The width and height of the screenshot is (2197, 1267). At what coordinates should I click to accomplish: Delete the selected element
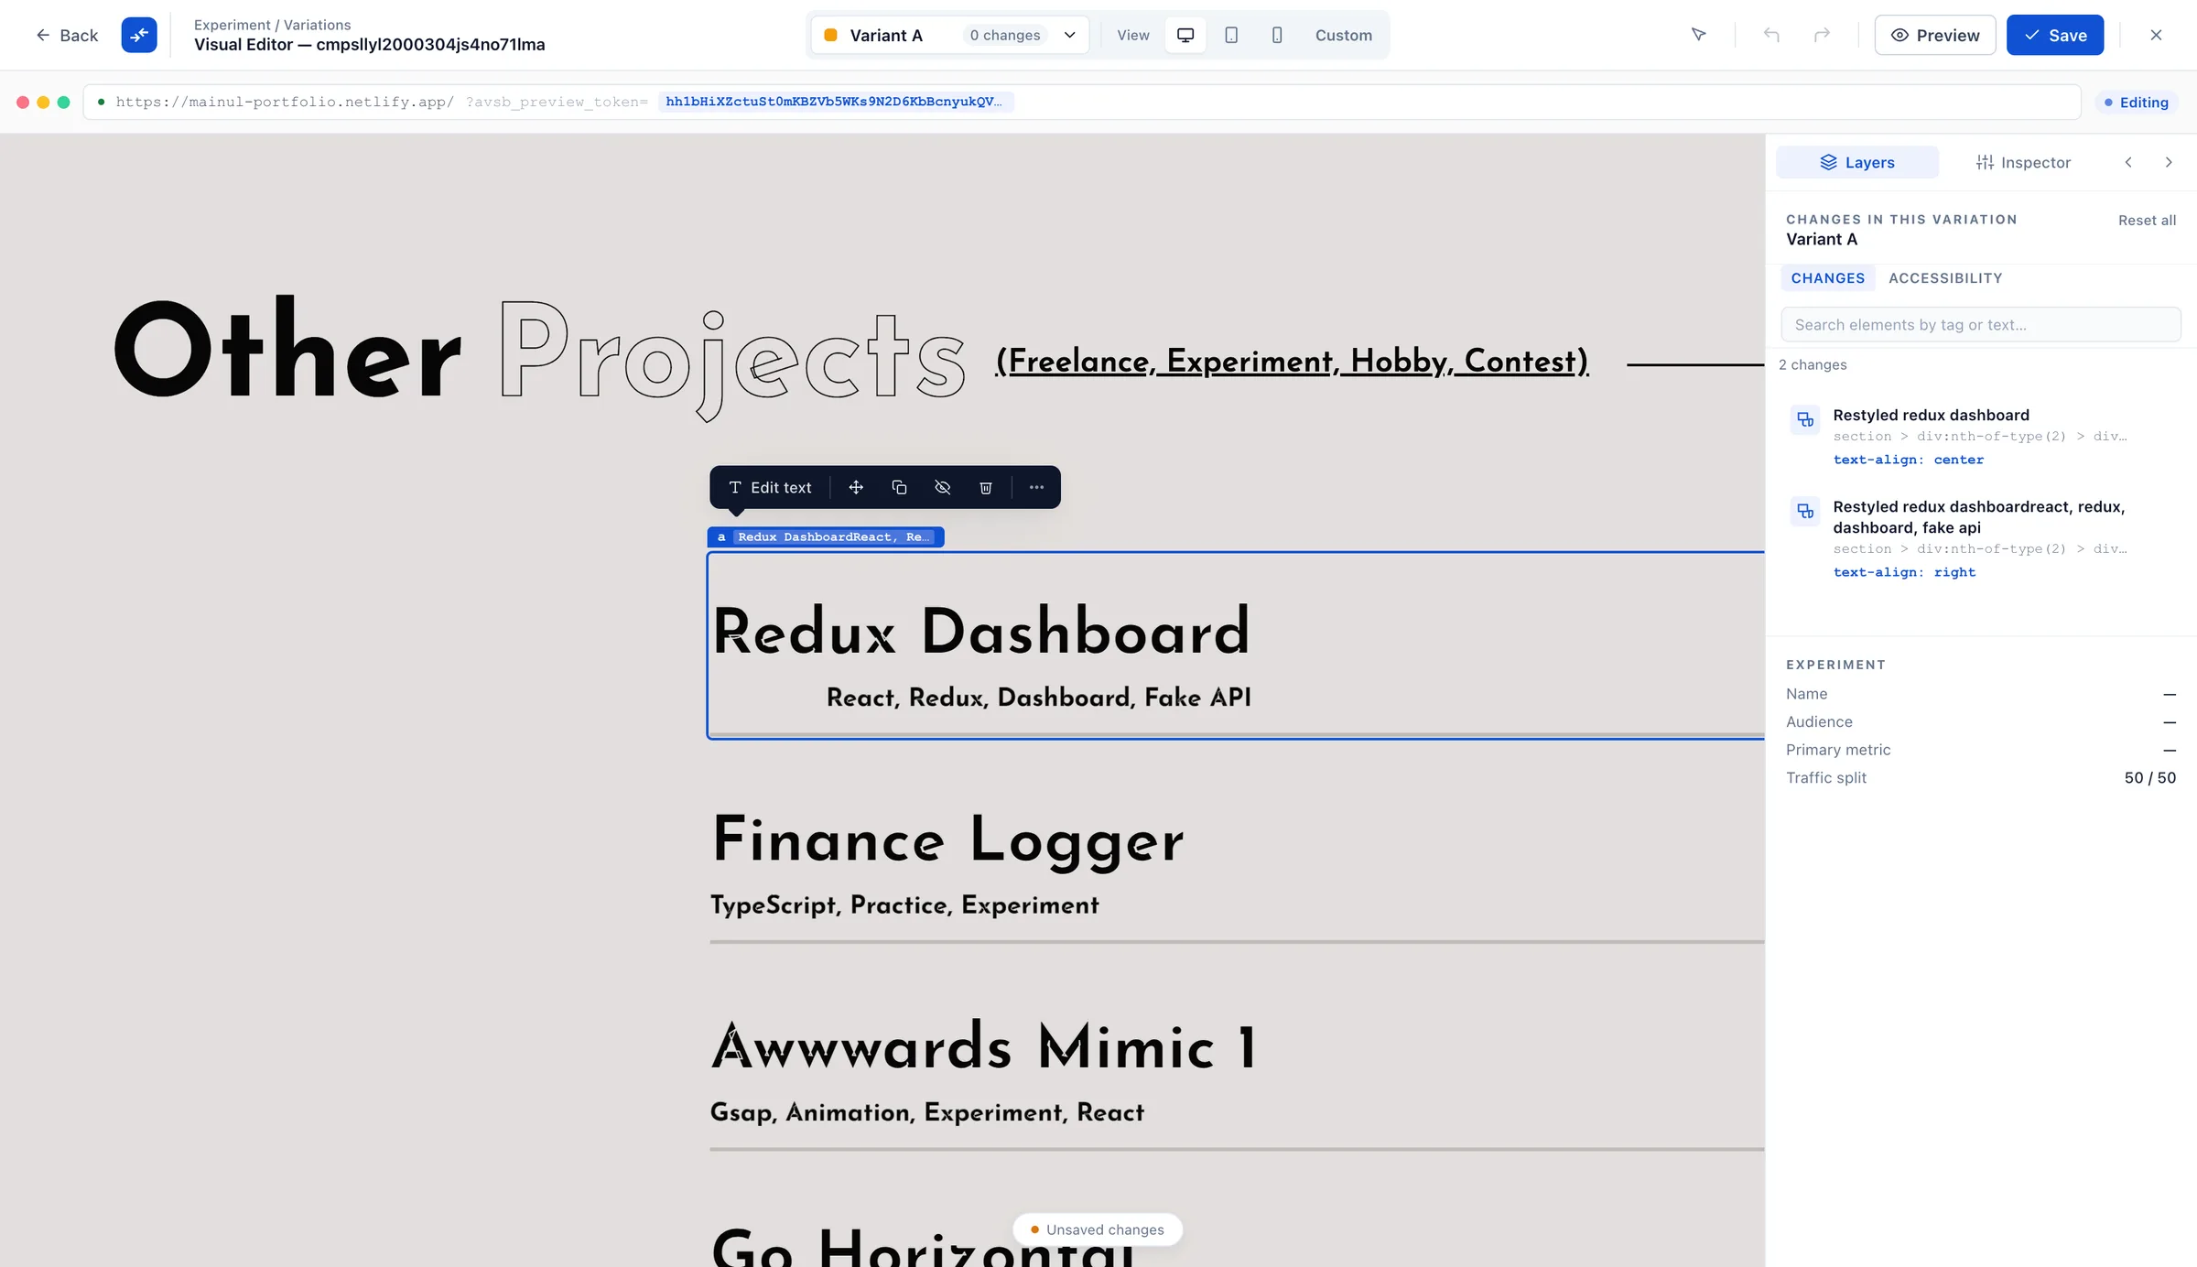986,487
